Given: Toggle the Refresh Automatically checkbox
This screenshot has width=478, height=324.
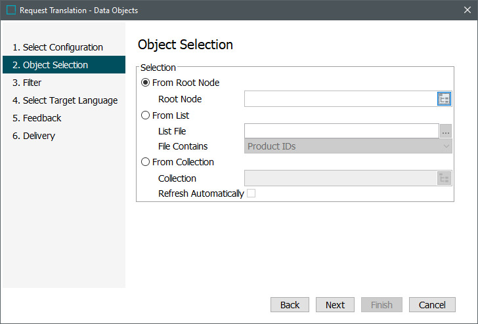Looking at the screenshot, I should [x=251, y=193].
